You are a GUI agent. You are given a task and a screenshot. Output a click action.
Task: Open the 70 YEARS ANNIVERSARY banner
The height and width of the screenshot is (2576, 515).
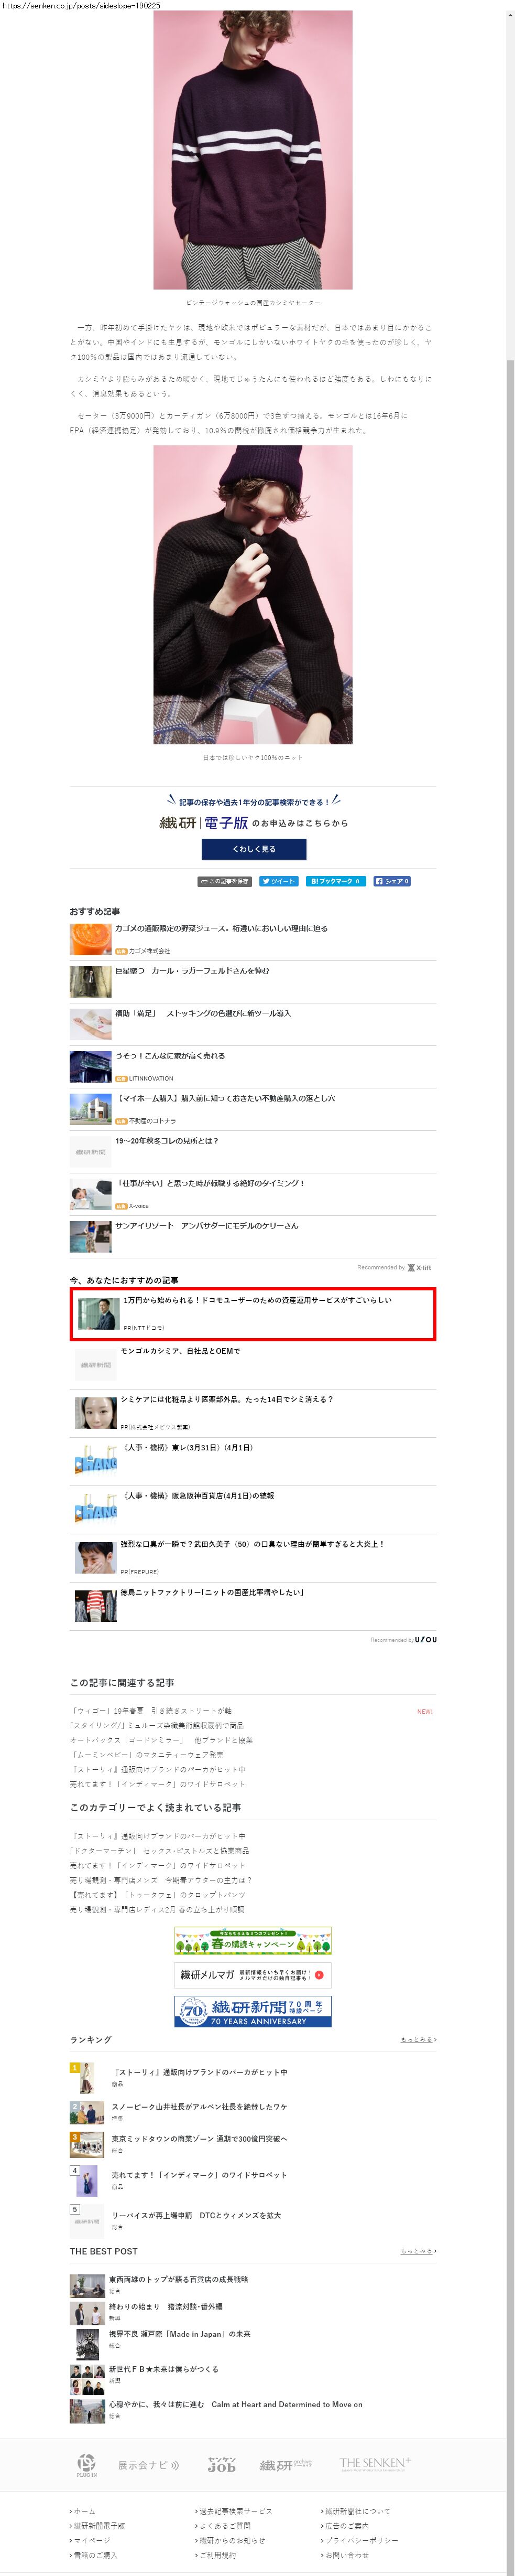pos(253,2011)
